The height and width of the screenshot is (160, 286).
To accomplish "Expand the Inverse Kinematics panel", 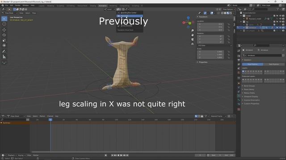I will click(x=252, y=100).
